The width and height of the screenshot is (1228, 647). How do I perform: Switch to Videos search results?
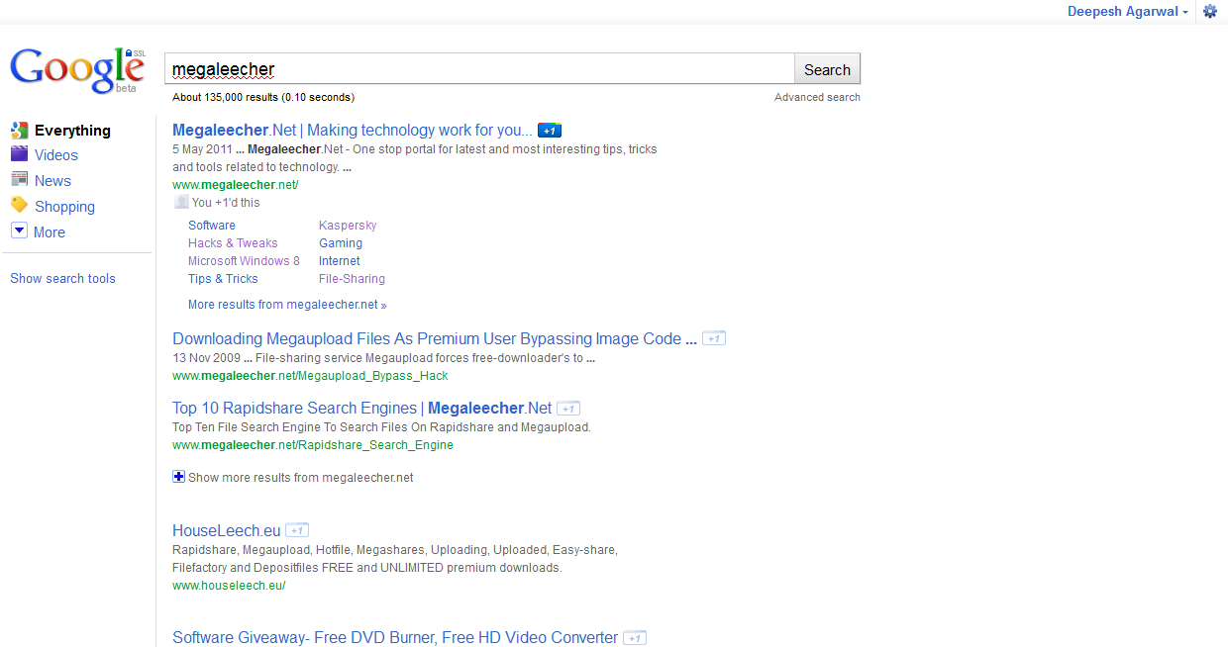(56, 155)
